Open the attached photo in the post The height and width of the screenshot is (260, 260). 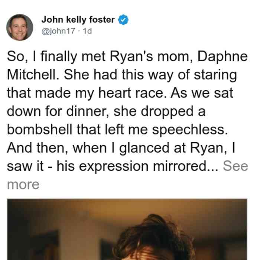127,229
